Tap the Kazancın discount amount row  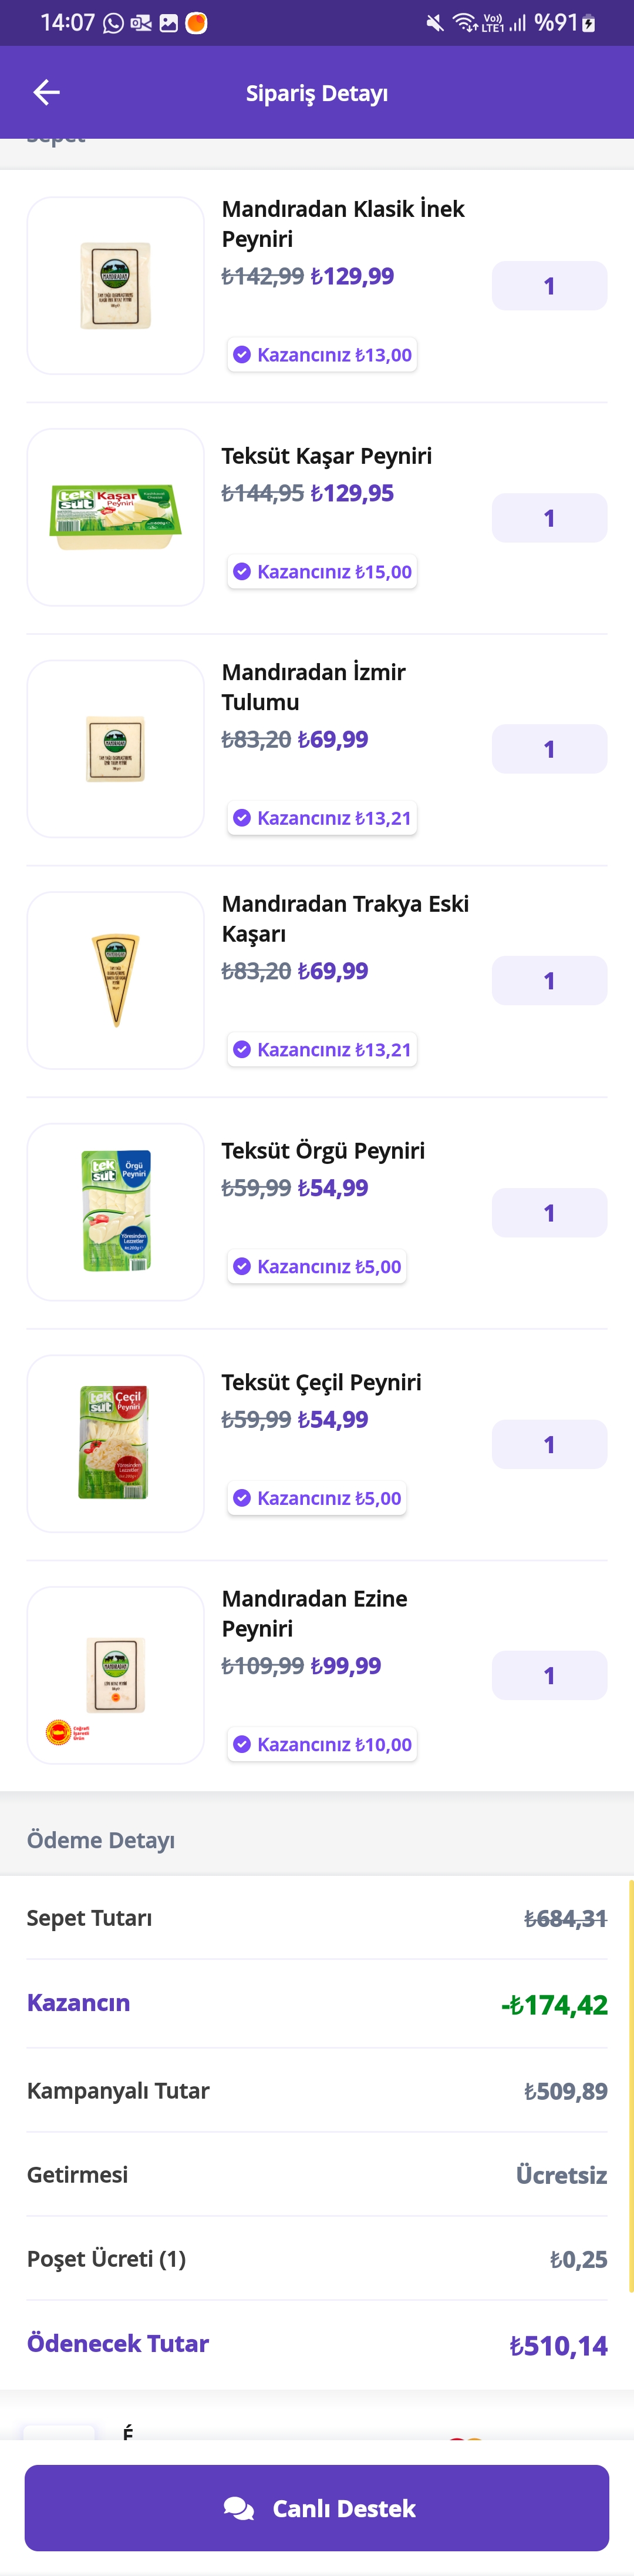tap(316, 2003)
